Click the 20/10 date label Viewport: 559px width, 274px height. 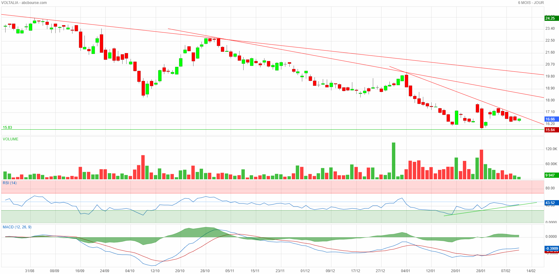click(180, 271)
